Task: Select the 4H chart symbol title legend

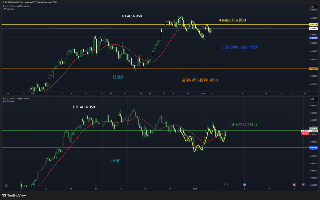Action: pyautogui.click(x=16, y=7)
